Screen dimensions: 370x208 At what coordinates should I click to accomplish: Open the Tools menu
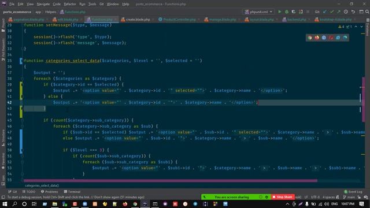coord(92,4)
